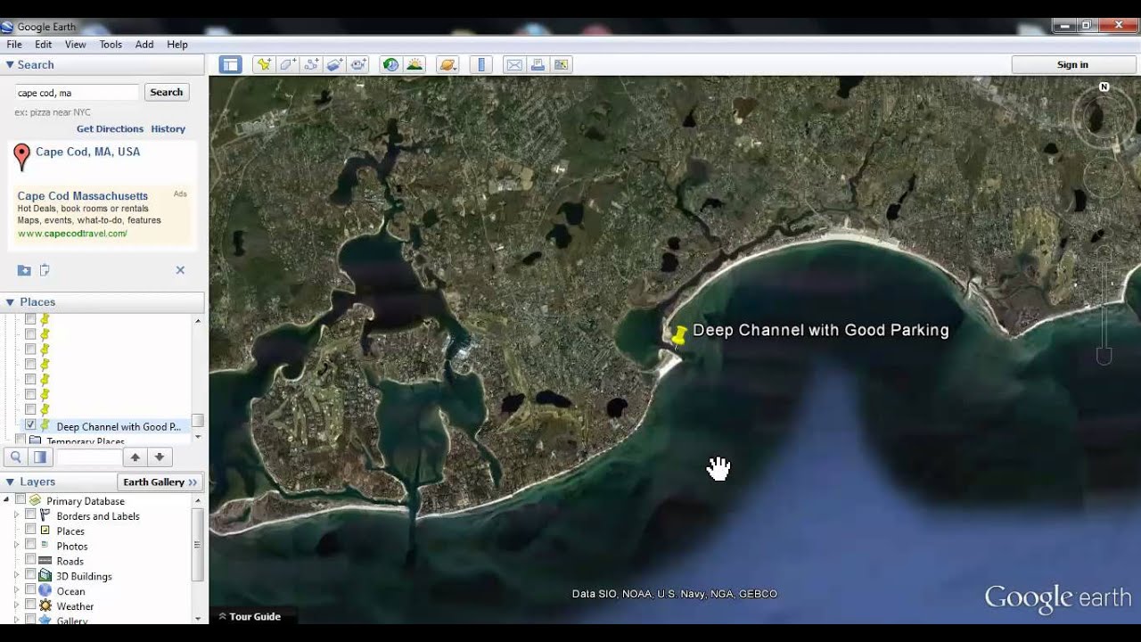Add a new placemark with pushpin tool

point(263,64)
